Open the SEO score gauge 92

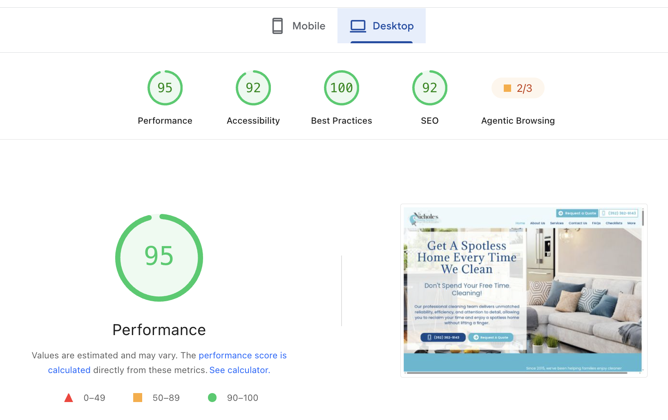430,88
